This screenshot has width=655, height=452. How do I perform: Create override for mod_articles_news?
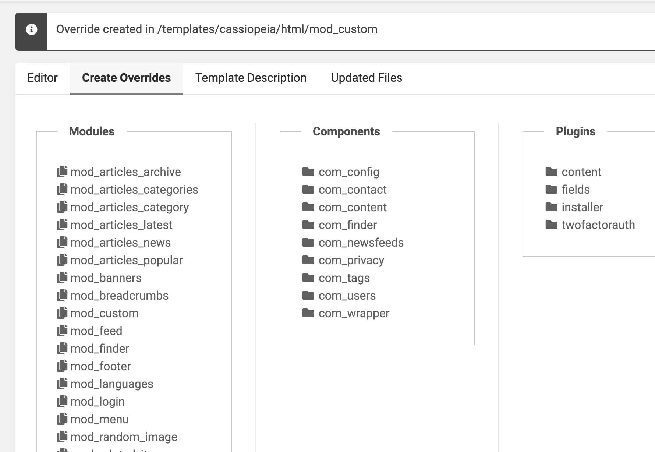(120, 243)
